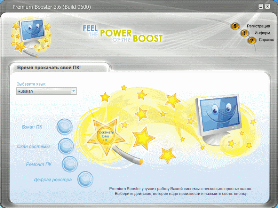This screenshot has height=208, width=278.
Task: Open the Справка link
Action: coord(266,40)
